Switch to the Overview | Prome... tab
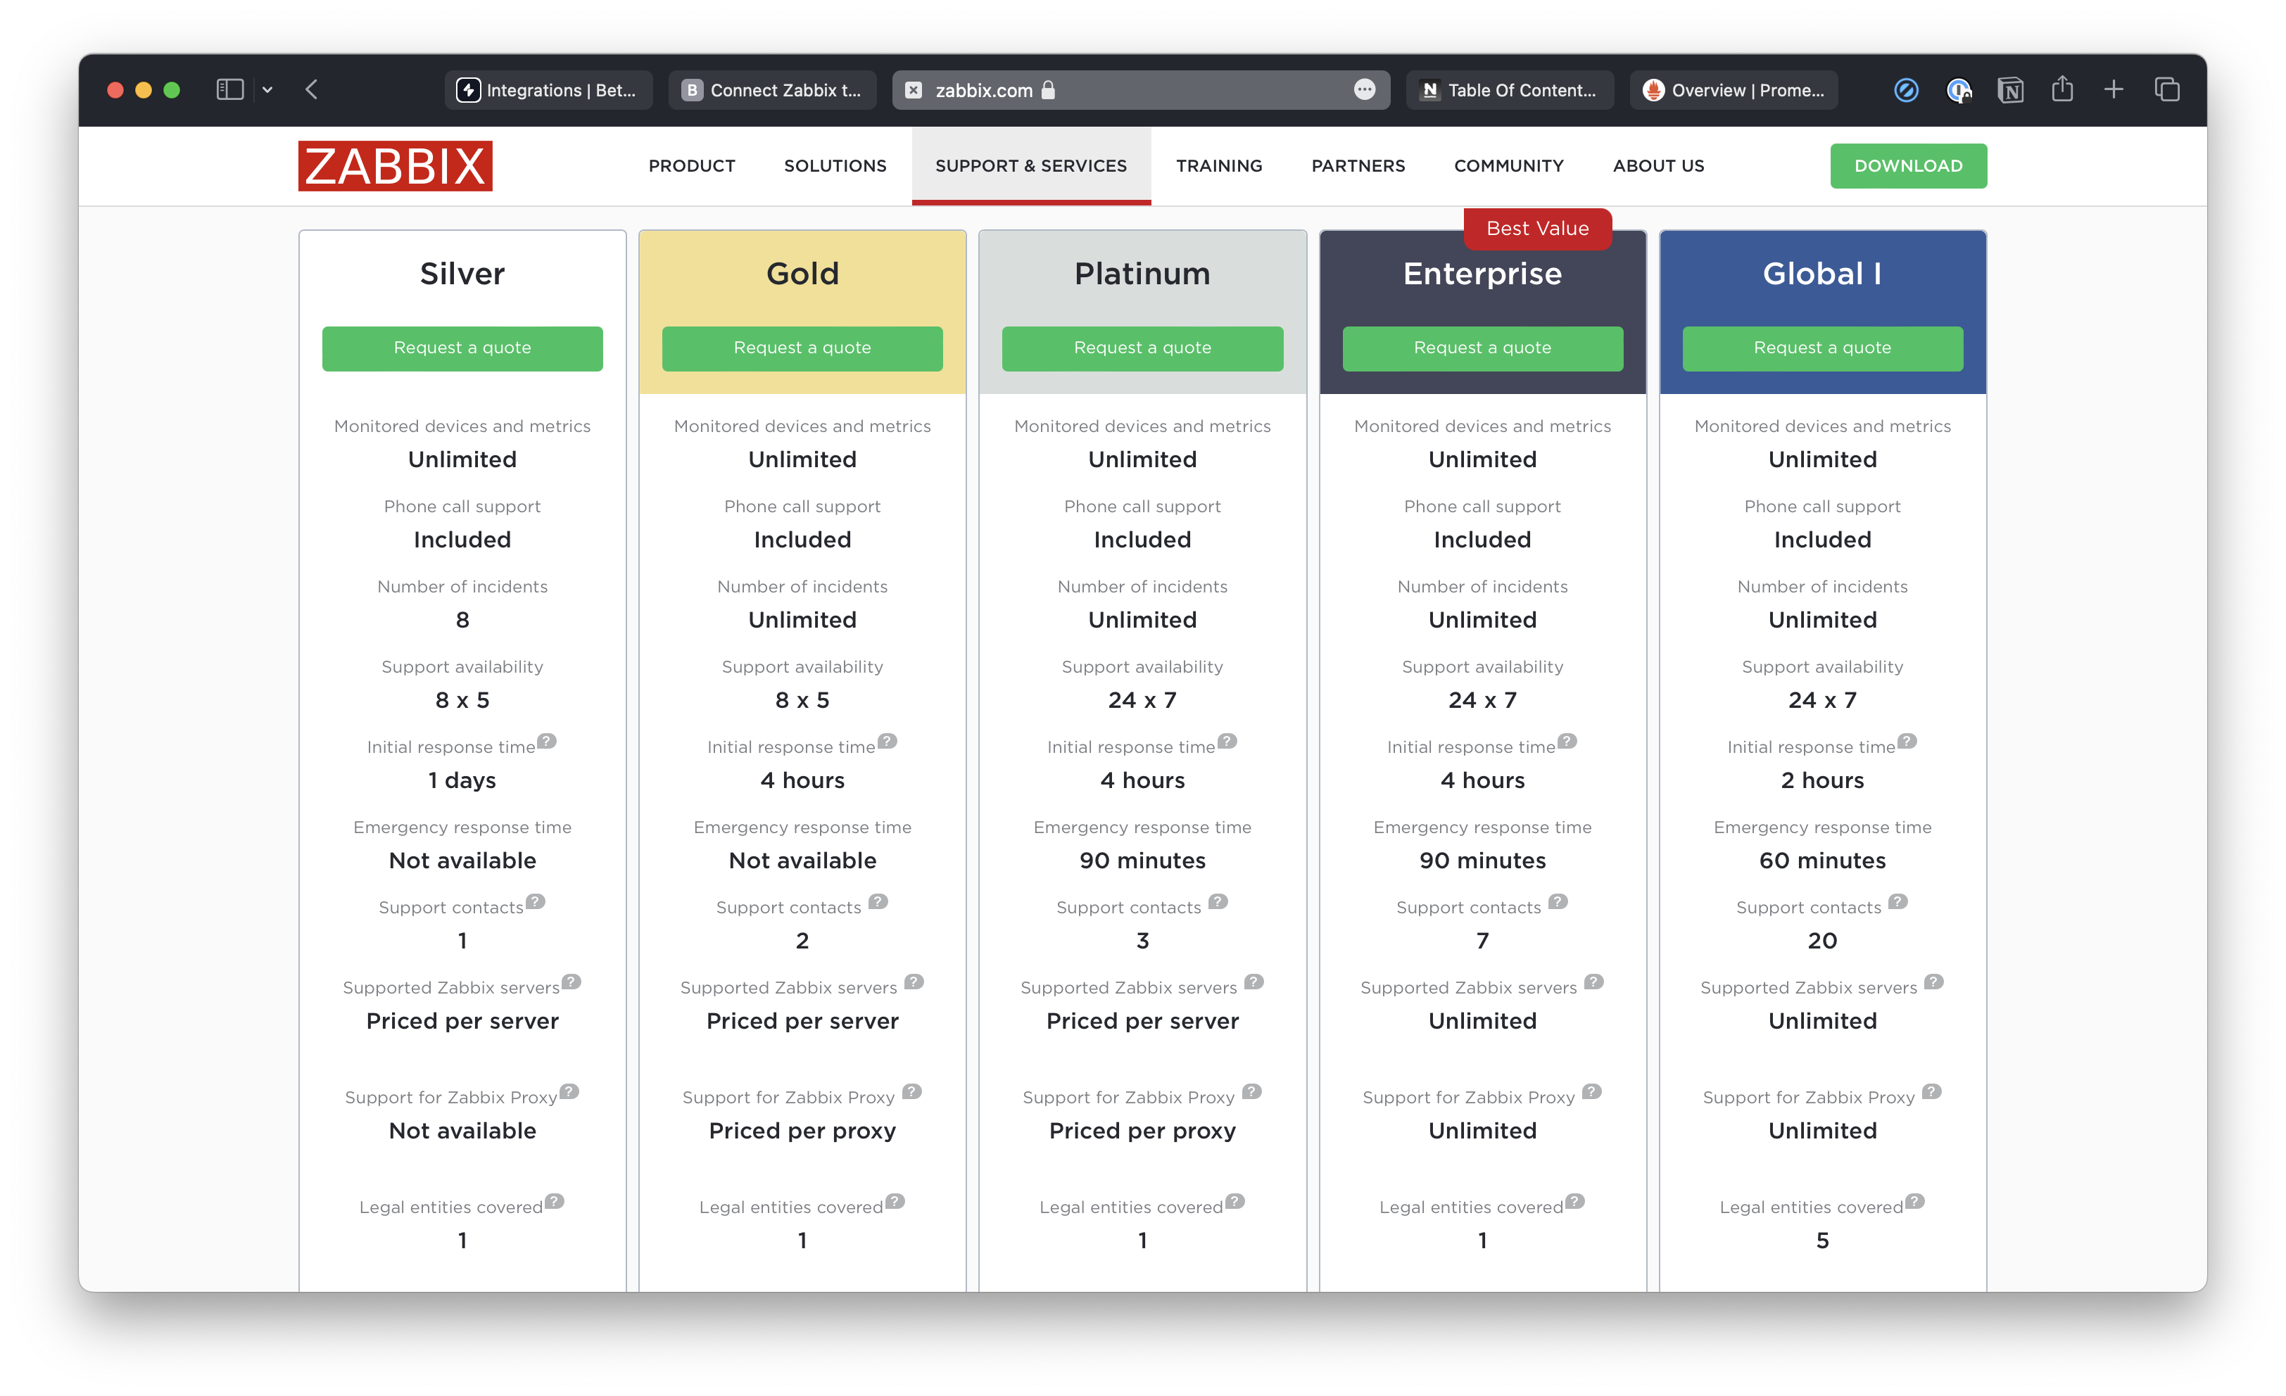This screenshot has height=1396, width=2286. (x=1733, y=90)
